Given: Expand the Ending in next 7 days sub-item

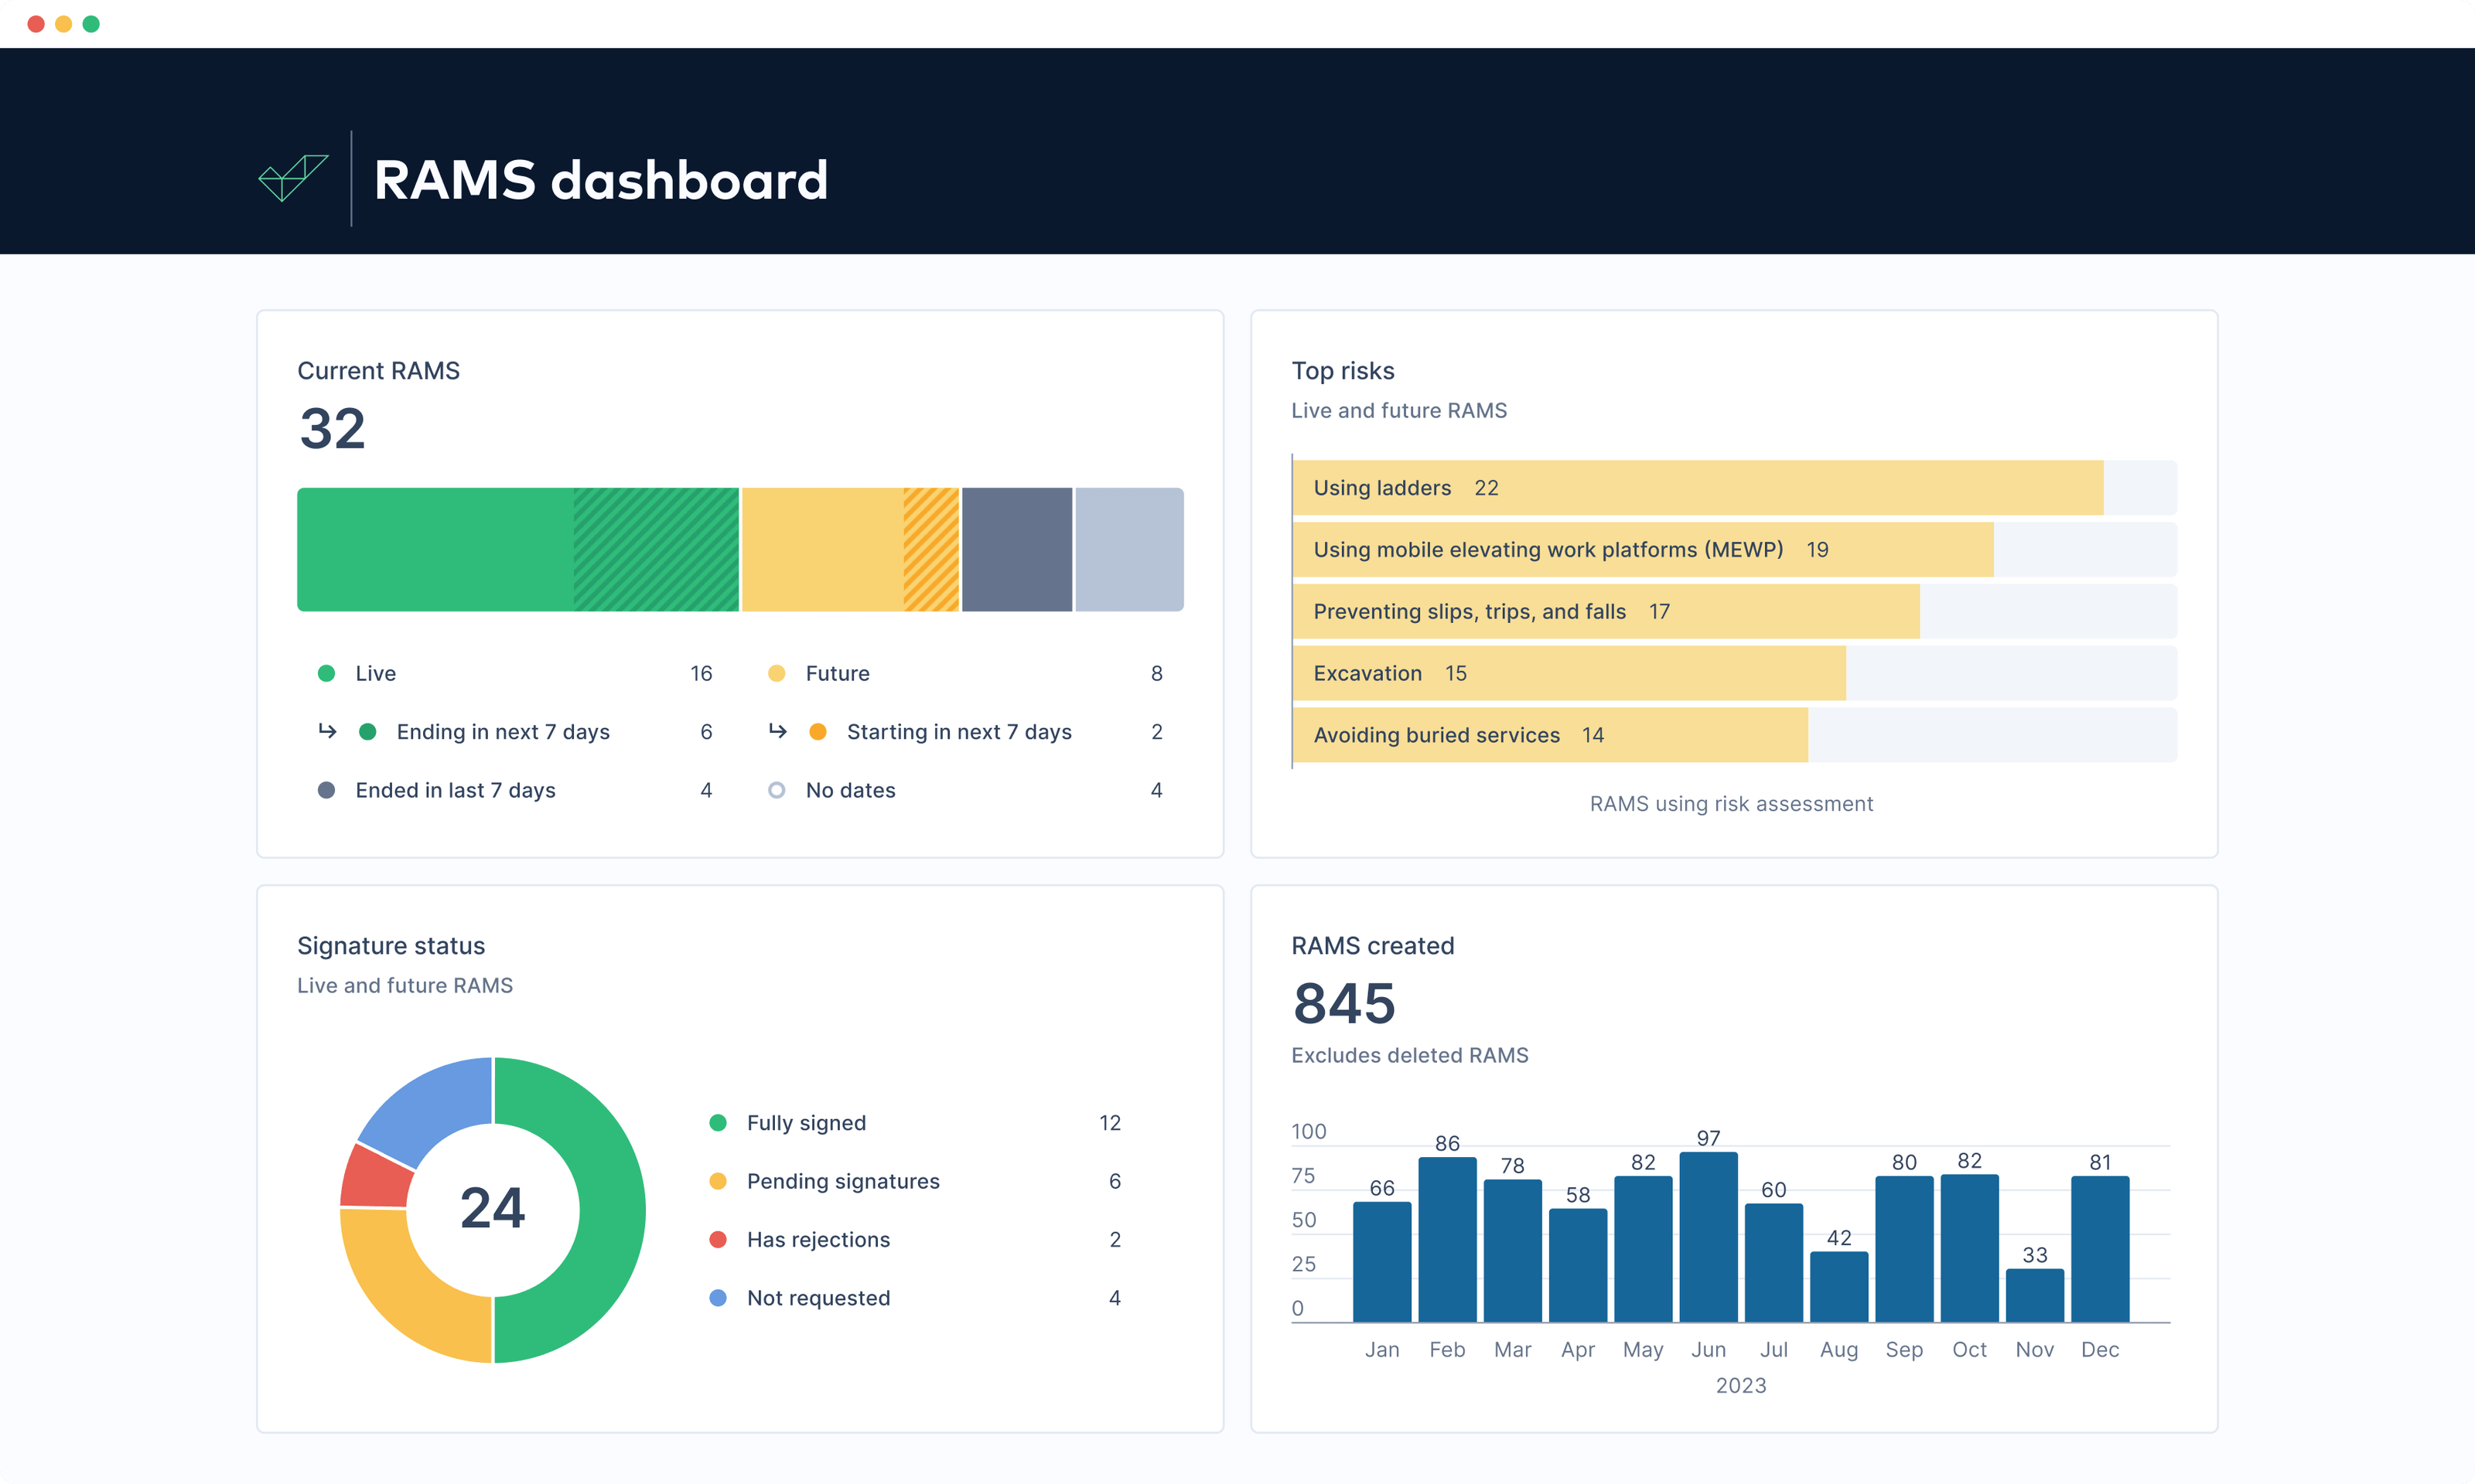Looking at the screenshot, I should click(502, 731).
